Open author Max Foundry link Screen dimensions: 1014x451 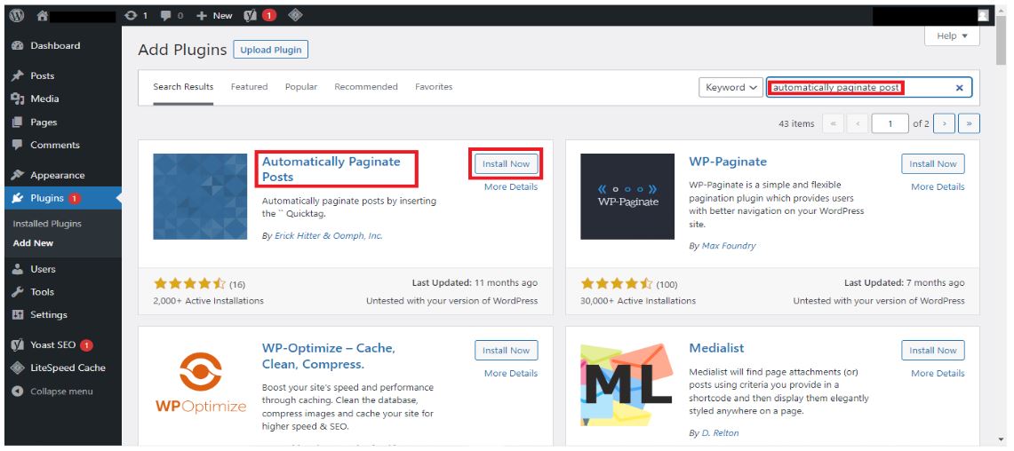tap(729, 246)
